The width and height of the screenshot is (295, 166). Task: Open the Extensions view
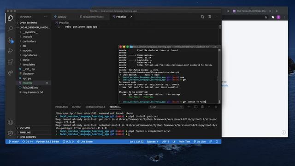click(x=10, y=62)
